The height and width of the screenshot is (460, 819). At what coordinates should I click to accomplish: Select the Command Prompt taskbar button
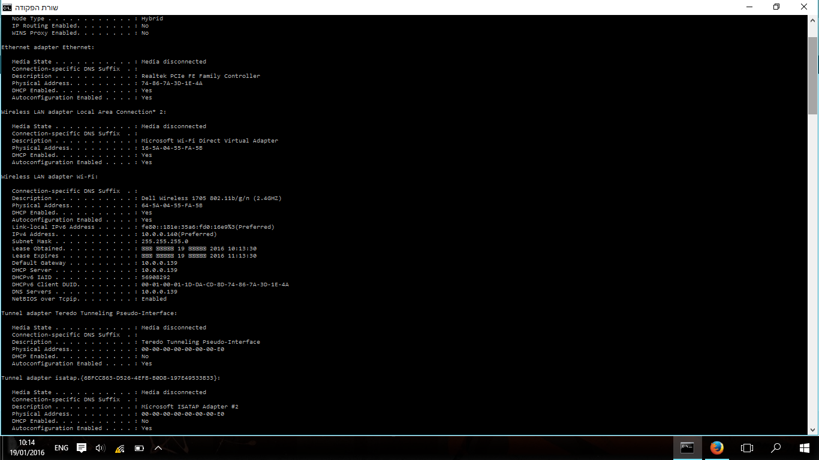[x=687, y=447]
